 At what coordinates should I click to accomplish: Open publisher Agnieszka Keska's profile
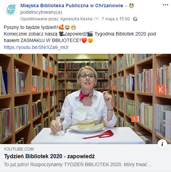pyautogui.click(x=76, y=19)
